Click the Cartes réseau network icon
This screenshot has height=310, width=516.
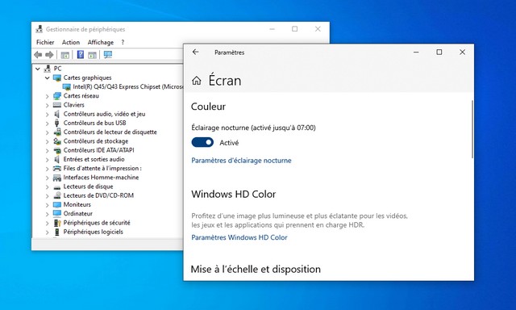tap(57, 96)
